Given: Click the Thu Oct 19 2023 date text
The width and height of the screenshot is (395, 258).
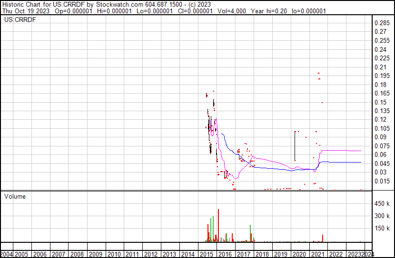Looking at the screenshot, I should pyautogui.click(x=26, y=11).
